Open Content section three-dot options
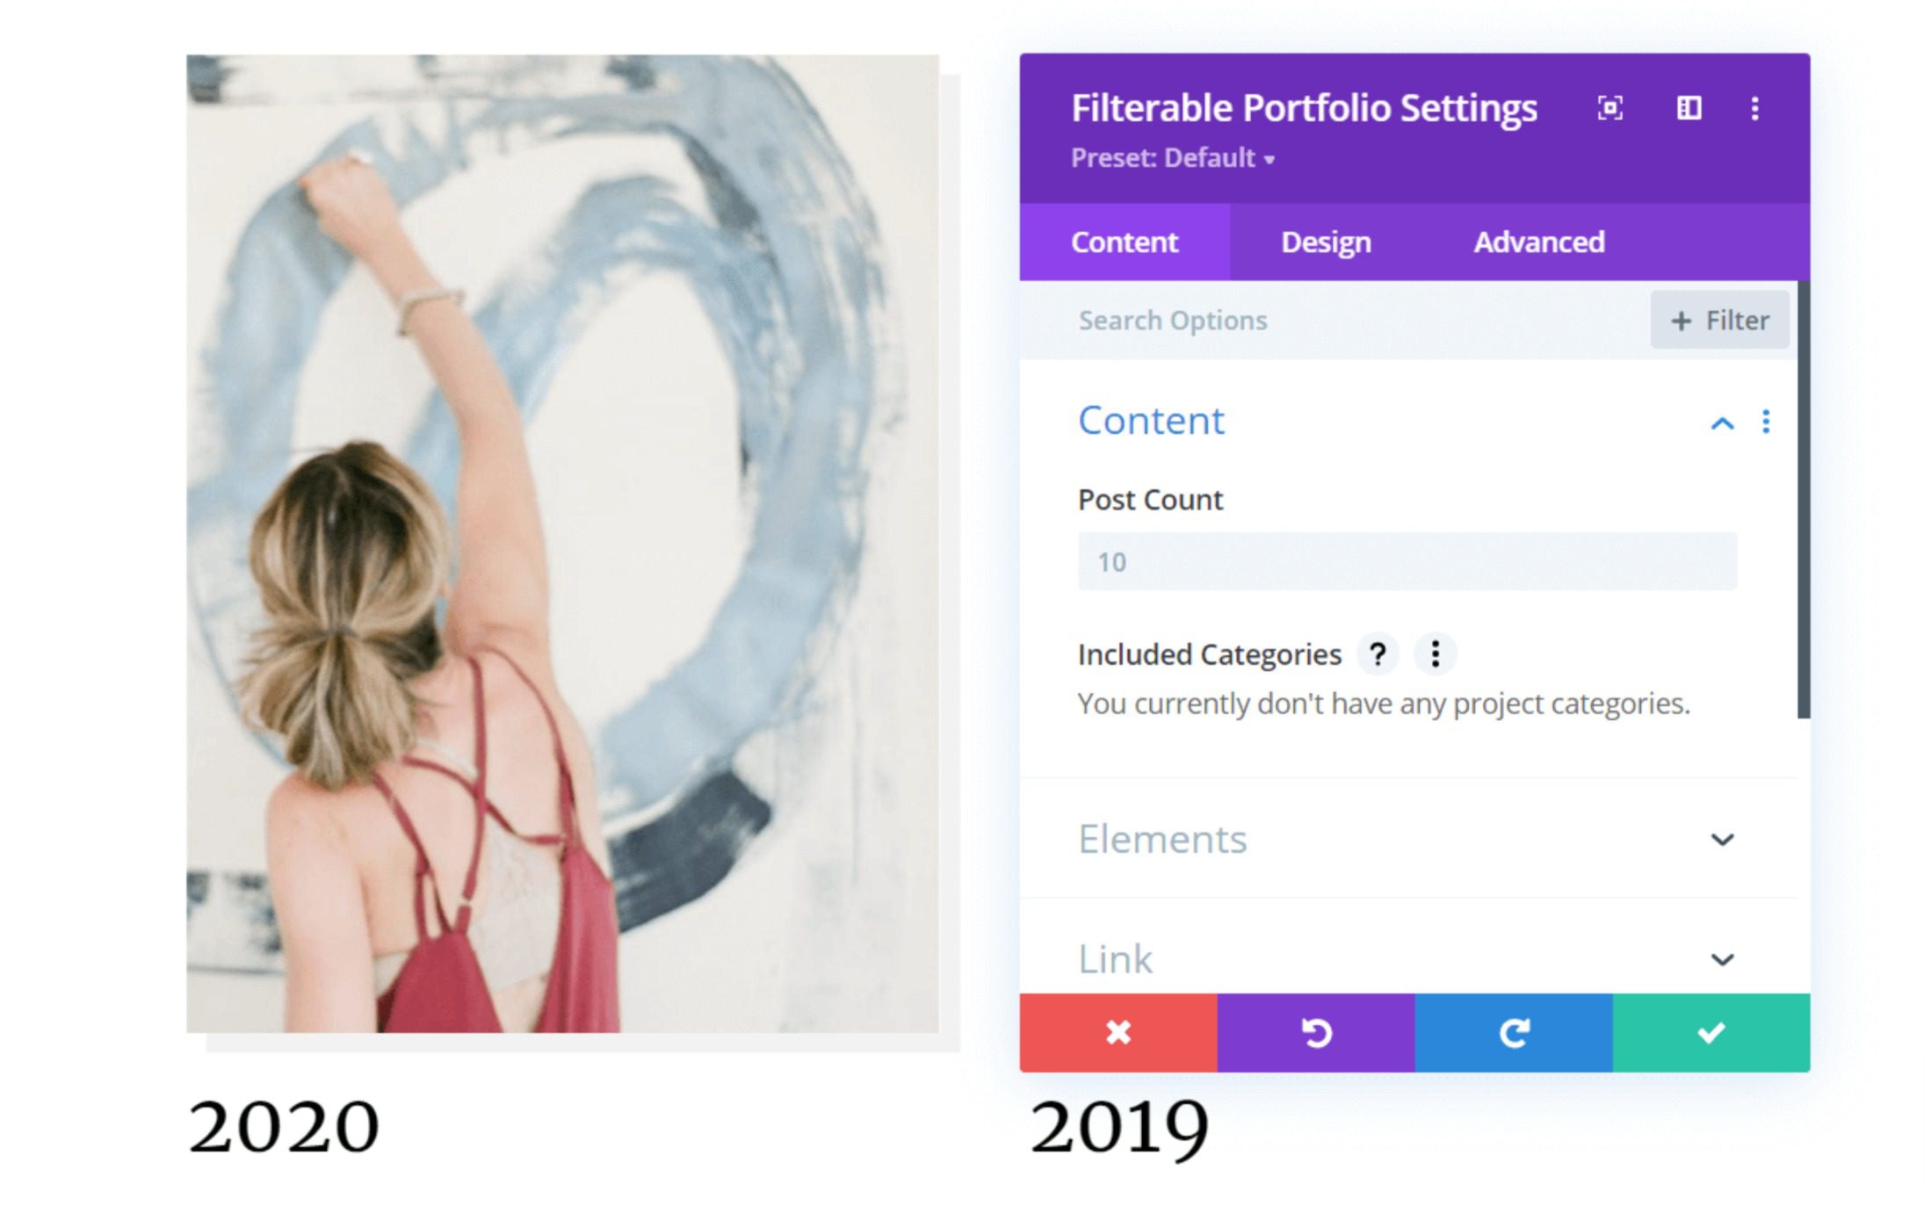 click(x=1766, y=422)
